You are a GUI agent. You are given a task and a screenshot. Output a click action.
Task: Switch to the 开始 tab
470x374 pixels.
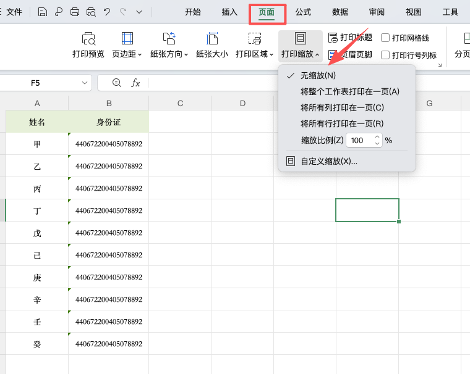point(193,12)
